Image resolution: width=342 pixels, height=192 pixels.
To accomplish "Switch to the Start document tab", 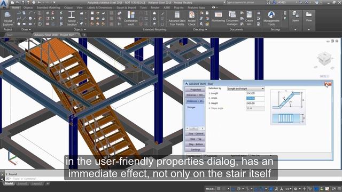I will pyautogui.click(x=10, y=35).
